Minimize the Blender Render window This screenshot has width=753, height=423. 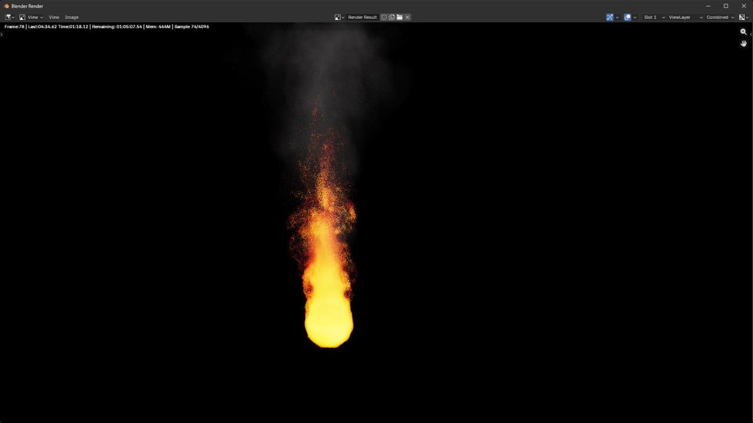[708, 6]
